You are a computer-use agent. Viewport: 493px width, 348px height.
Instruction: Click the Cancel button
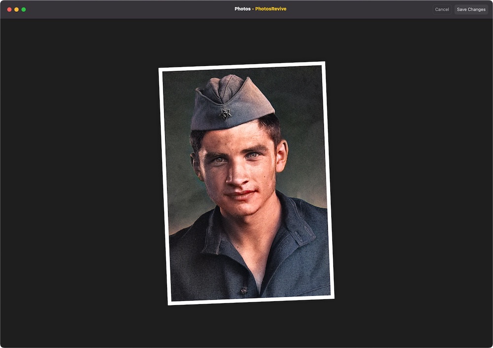point(442,9)
